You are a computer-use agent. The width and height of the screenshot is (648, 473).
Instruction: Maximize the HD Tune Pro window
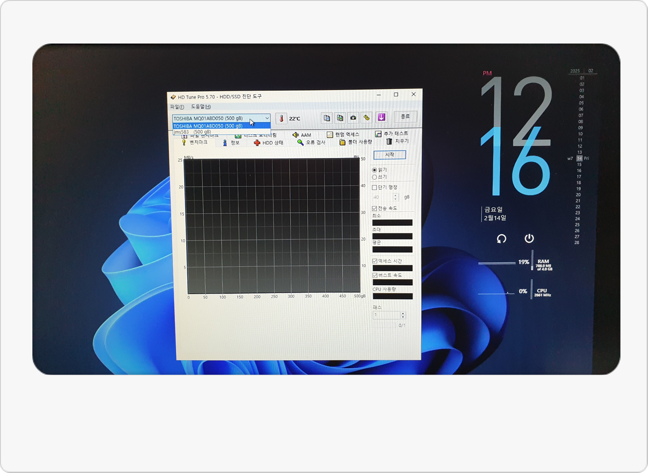click(396, 94)
